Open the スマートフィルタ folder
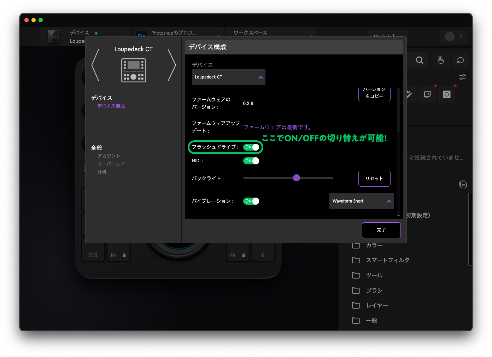Viewport: 492px width, 357px height. click(381, 260)
